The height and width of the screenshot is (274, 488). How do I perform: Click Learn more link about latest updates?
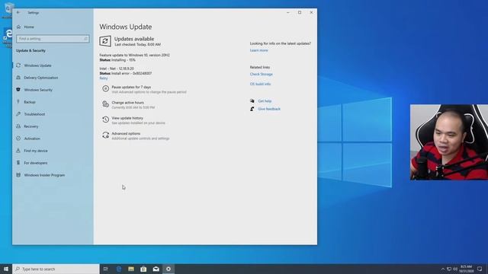(258, 50)
